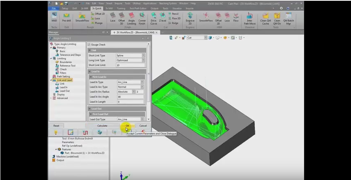Open the Teaching System menu

tap(168, 3)
